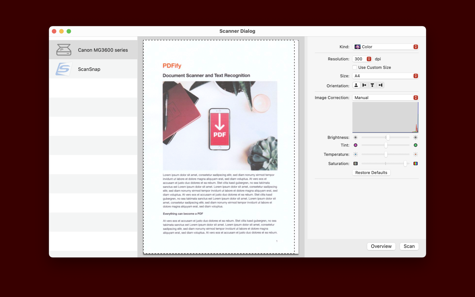Open the Image Correction Manual dropdown

pyautogui.click(x=385, y=98)
